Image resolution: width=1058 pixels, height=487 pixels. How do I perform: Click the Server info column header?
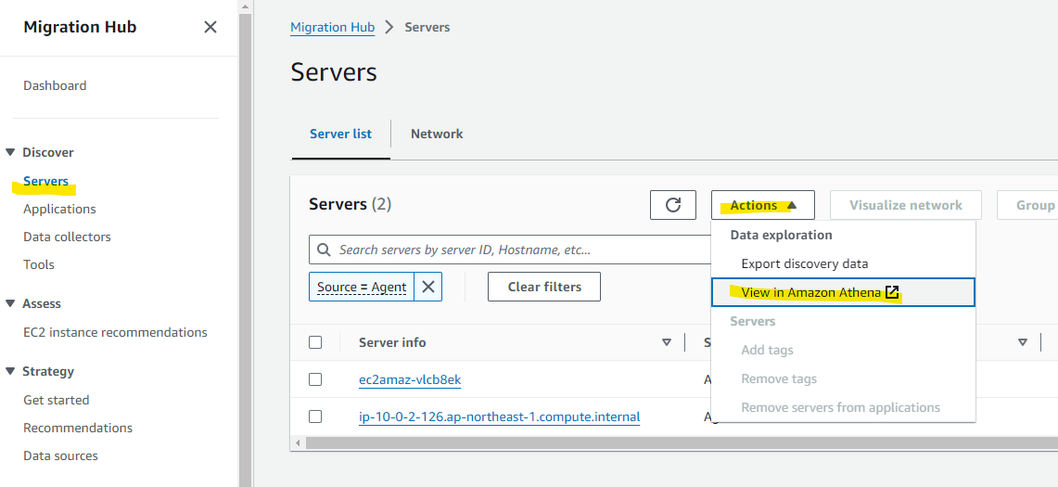[x=392, y=342]
